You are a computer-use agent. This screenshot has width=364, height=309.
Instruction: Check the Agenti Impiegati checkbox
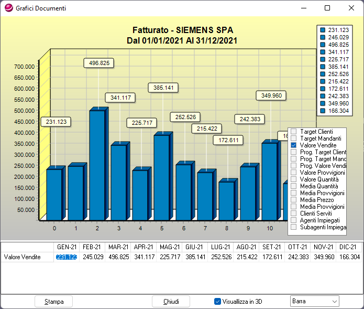tap(294, 220)
